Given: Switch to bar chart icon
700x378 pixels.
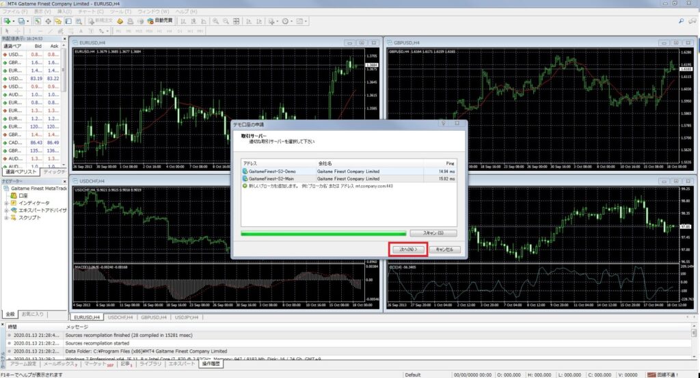Looking at the screenshot, I should pyautogui.click(x=183, y=21).
